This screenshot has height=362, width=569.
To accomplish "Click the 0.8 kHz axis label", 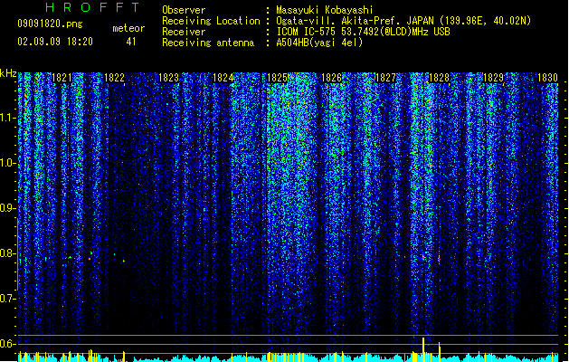I will (7, 253).
